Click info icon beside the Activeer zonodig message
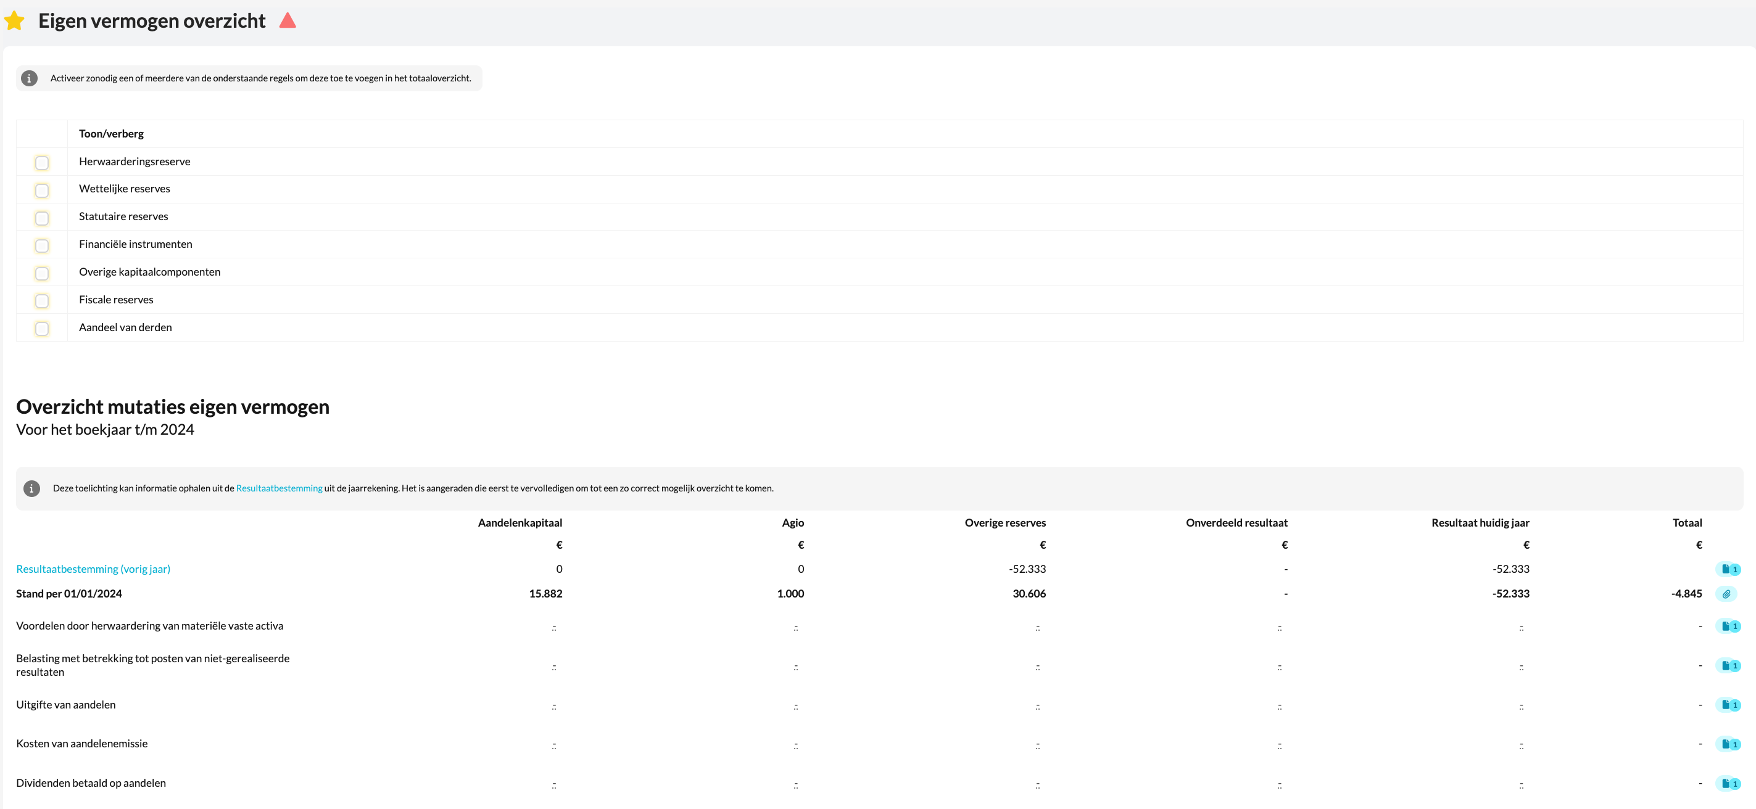The image size is (1756, 809). [30, 78]
